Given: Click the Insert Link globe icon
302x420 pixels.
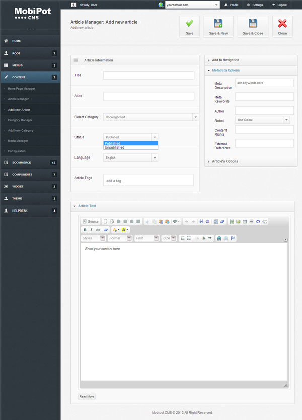Looking at the screenshot, I should click(219, 238).
